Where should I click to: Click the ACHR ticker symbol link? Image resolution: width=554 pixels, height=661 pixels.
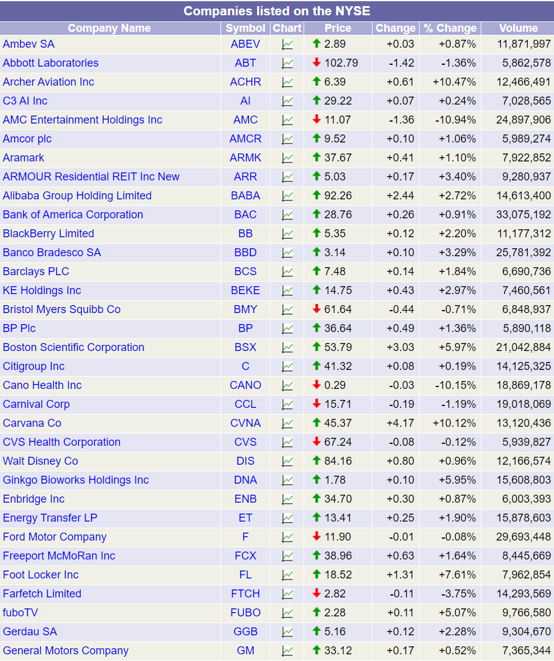pos(246,82)
